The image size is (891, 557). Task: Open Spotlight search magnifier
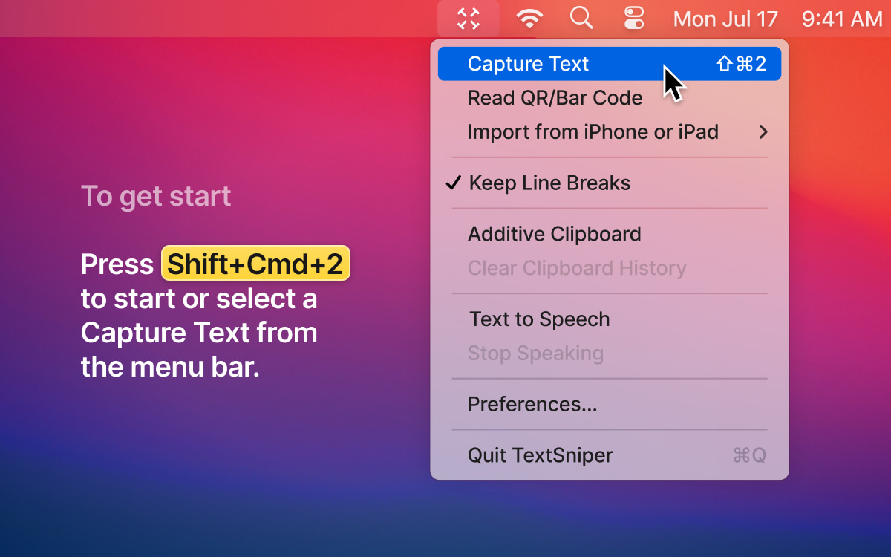click(x=581, y=18)
